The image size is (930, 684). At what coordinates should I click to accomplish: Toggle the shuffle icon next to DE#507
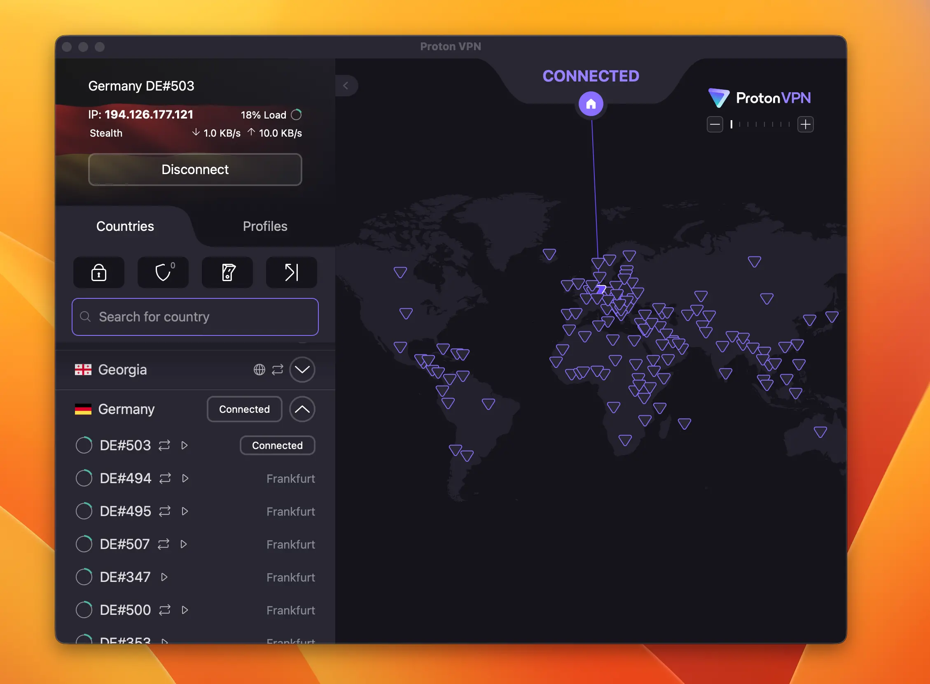[164, 544]
